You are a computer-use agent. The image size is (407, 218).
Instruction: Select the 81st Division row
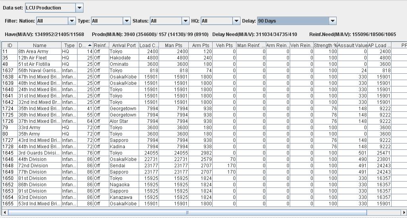pyautogui.click(x=204, y=178)
